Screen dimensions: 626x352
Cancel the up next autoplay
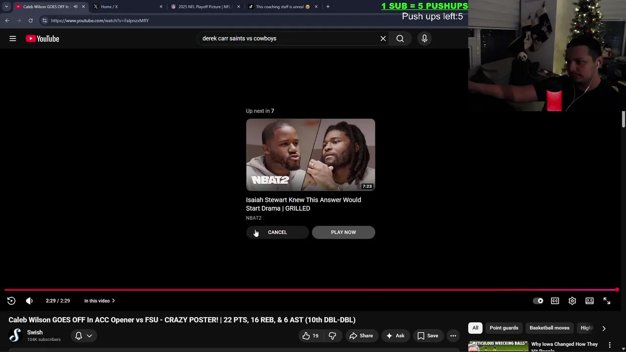[277, 232]
